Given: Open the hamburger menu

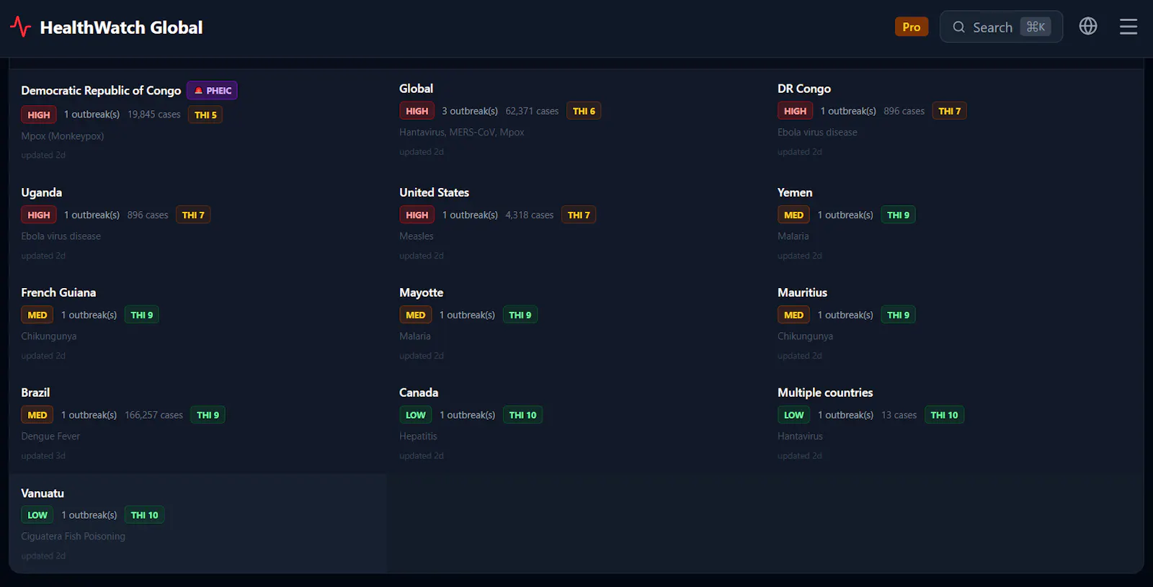Looking at the screenshot, I should pos(1128,27).
